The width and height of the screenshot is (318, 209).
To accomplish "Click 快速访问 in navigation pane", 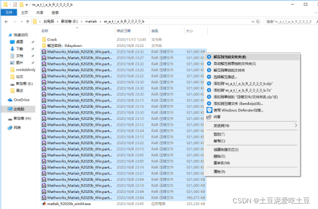I will coord(21,35).
